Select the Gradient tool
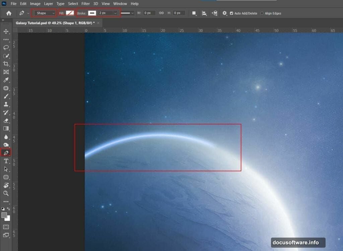The width and height of the screenshot is (343, 251). 5,128
